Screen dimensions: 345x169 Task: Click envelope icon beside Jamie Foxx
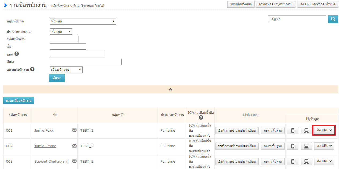click(74, 130)
